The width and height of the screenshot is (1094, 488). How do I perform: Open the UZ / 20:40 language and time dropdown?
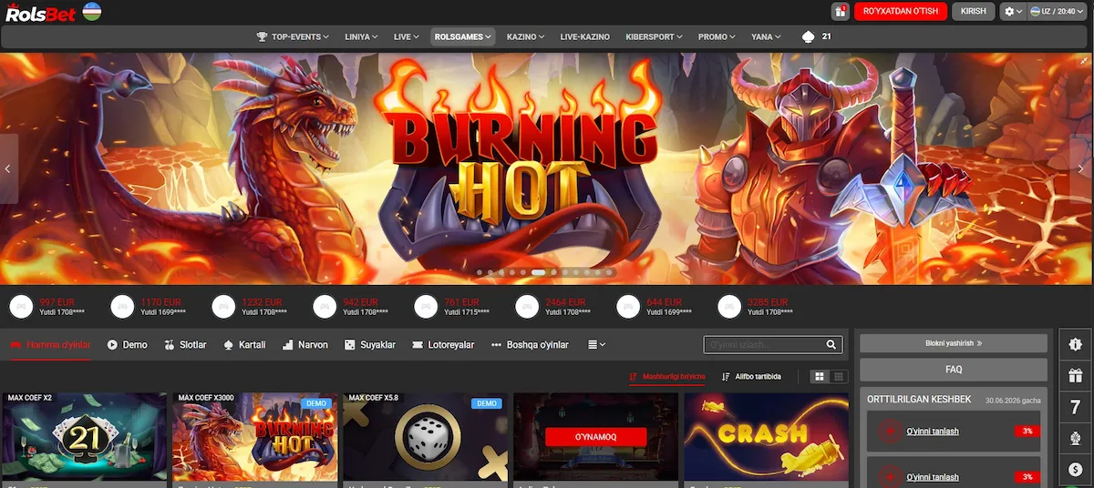pyautogui.click(x=1058, y=12)
